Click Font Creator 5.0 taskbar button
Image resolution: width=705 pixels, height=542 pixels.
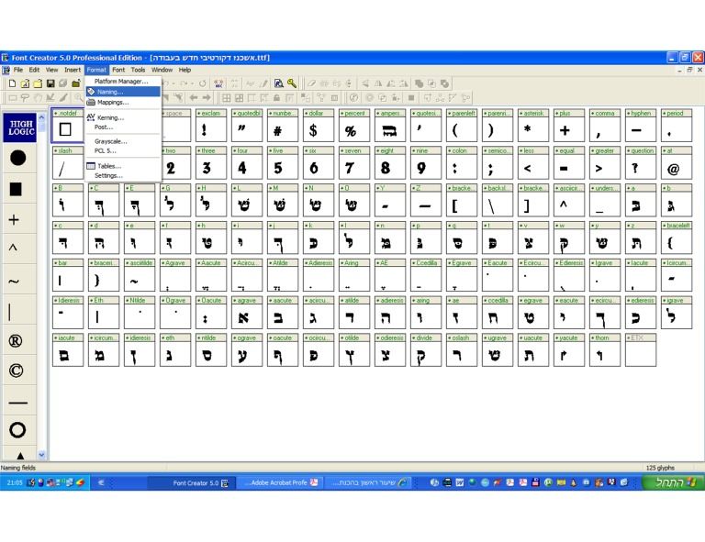[x=192, y=482]
